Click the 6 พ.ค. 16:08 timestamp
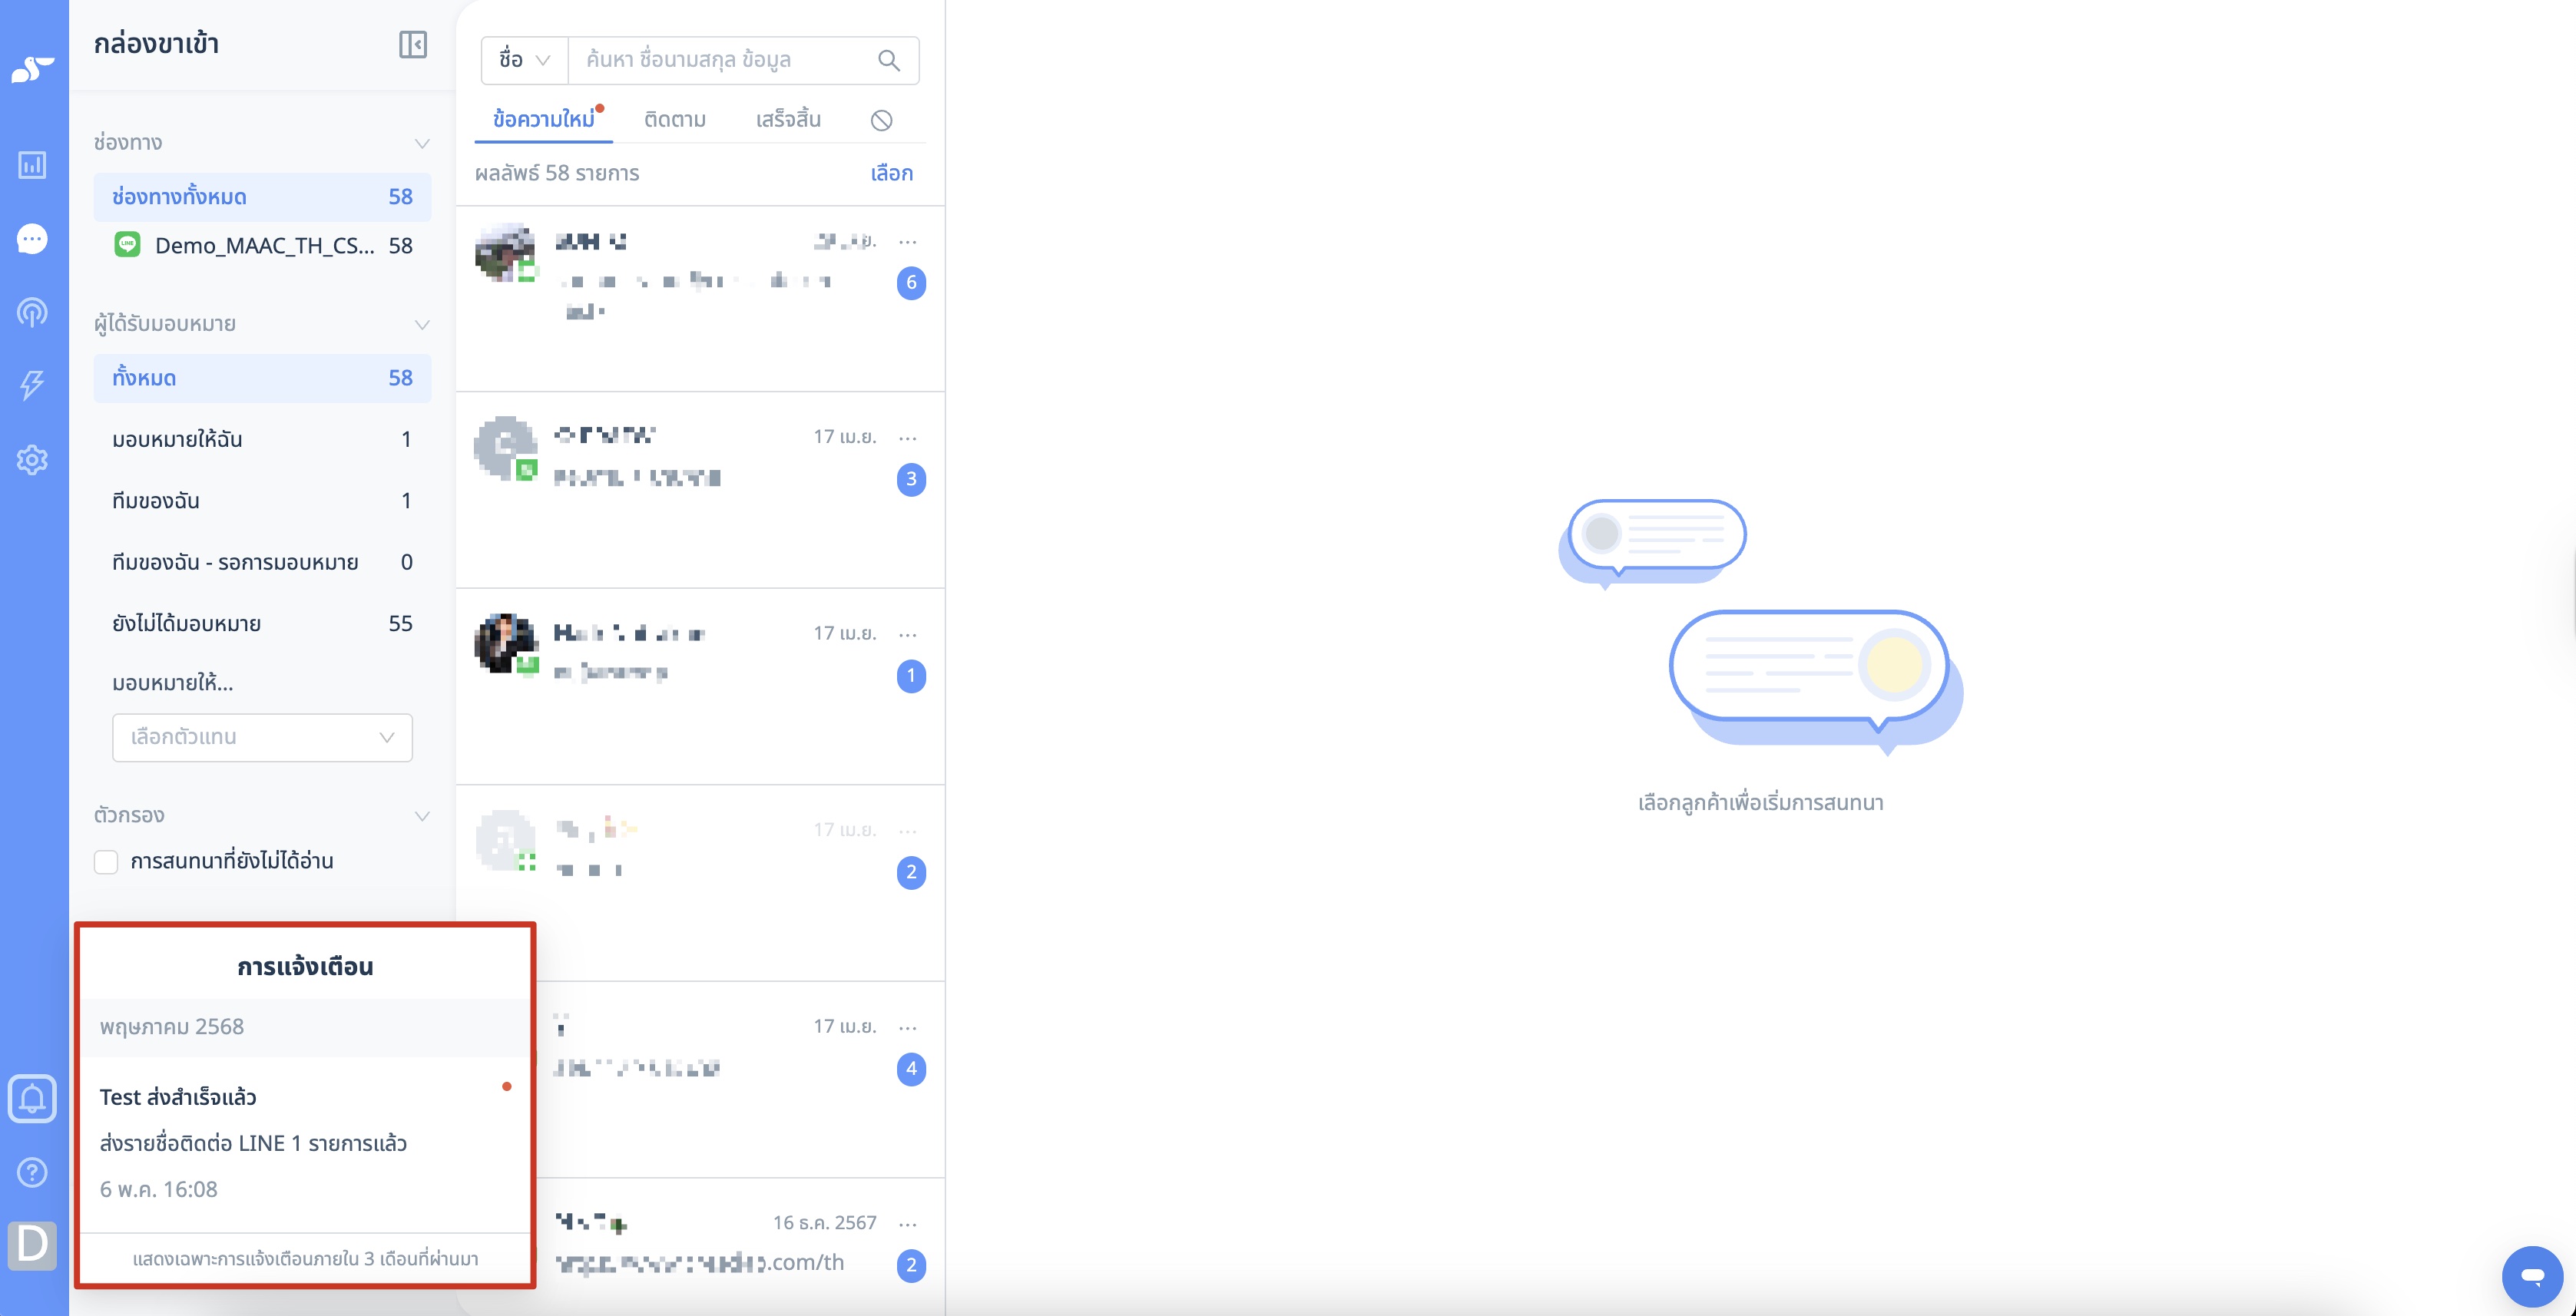Image resolution: width=2576 pixels, height=1316 pixels. point(159,1189)
